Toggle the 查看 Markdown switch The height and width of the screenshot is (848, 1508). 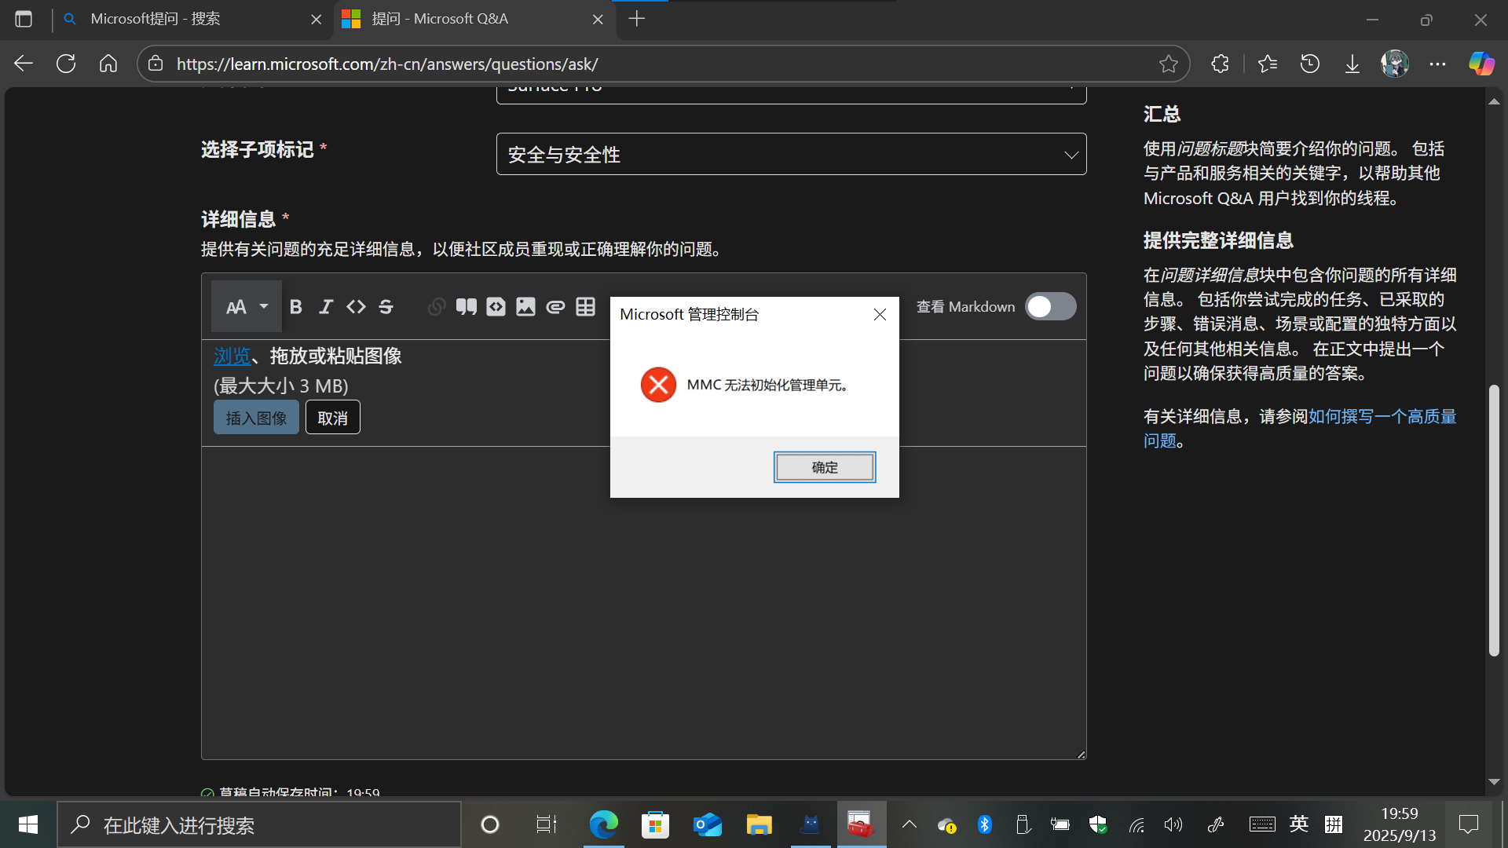[1051, 306]
